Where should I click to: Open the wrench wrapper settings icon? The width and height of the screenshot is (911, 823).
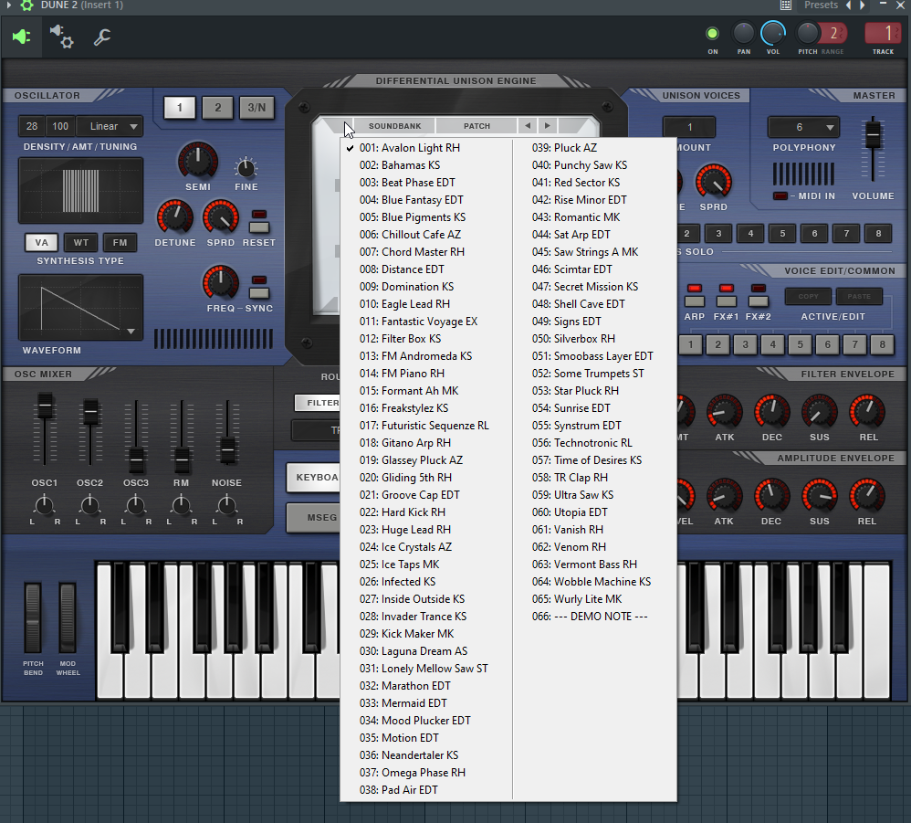[102, 37]
